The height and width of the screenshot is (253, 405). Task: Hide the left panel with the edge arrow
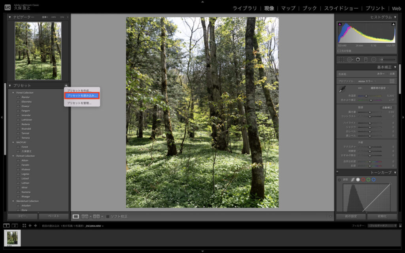pos(2,117)
